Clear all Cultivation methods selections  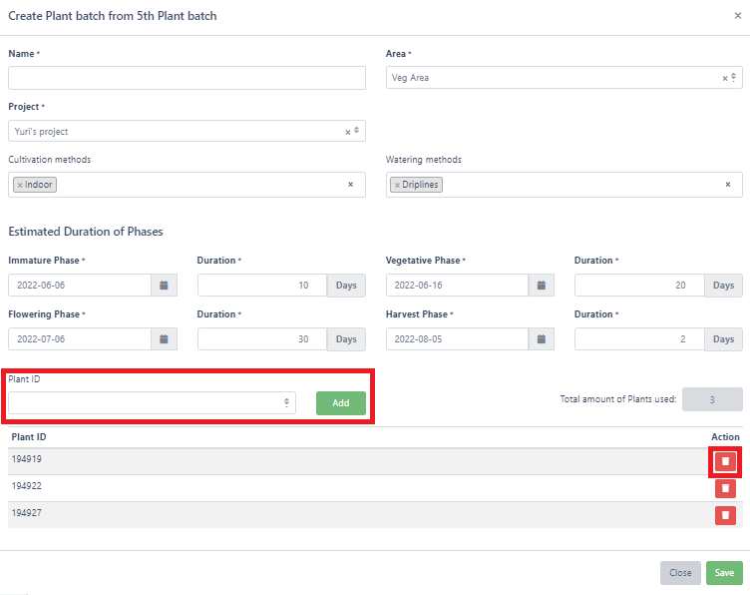tap(350, 185)
